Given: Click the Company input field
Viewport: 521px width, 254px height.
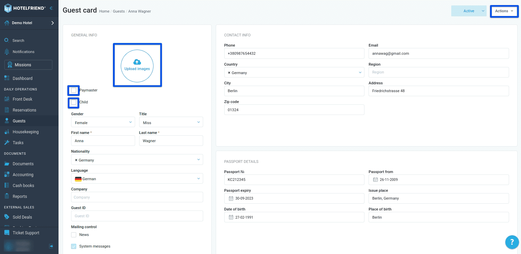Looking at the screenshot, I should pyautogui.click(x=137, y=197).
